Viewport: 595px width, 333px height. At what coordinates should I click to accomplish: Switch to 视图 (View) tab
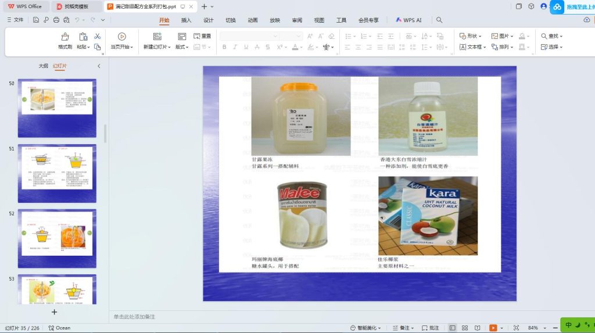point(319,20)
